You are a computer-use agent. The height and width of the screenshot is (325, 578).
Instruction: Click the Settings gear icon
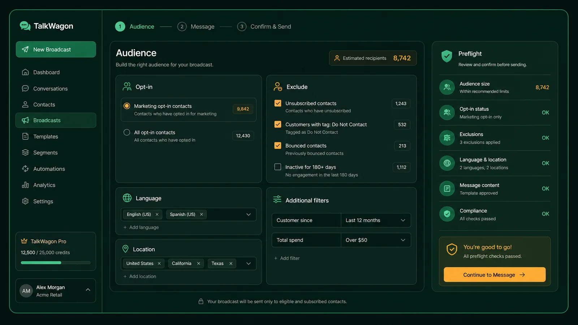25,201
